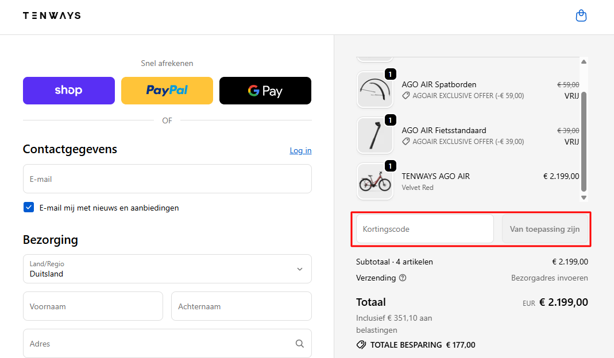Open the shopping bag cart icon
The width and height of the screenshot is (614, 358).
(581, 16)
